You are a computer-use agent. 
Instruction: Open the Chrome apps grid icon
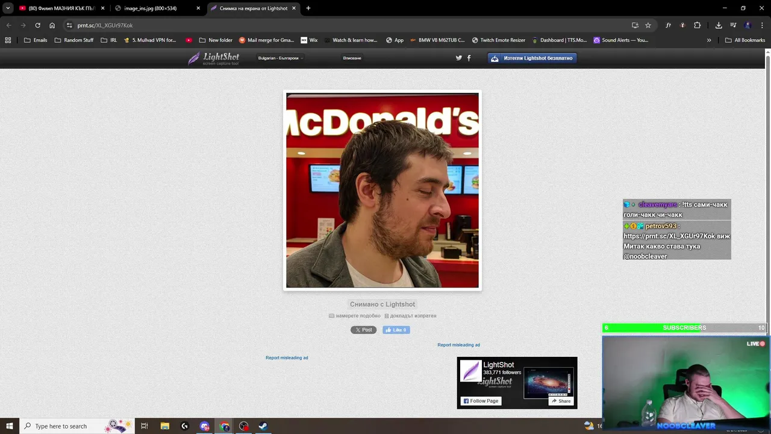pos(8,40)
